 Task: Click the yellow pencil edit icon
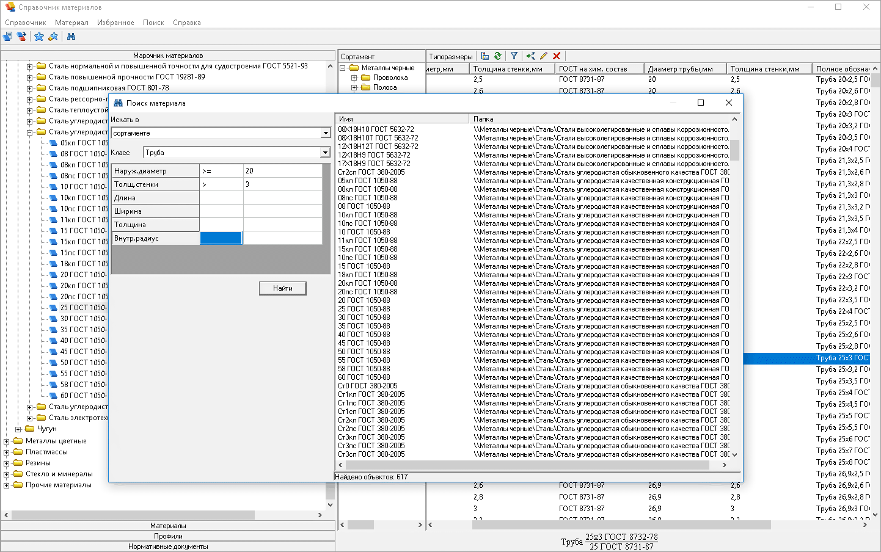click(543, 56)
